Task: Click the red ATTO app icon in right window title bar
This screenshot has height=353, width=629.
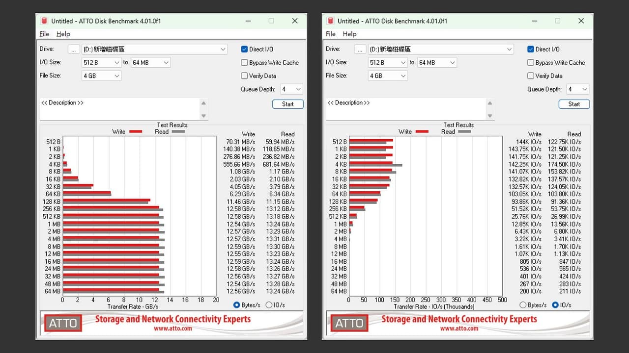Action: tap(331, 21)
